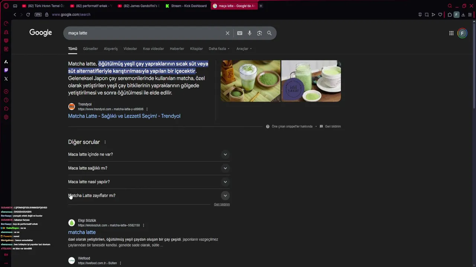Click the pin icon in address bar
This screenshot has width=476, height=267.
420,14
